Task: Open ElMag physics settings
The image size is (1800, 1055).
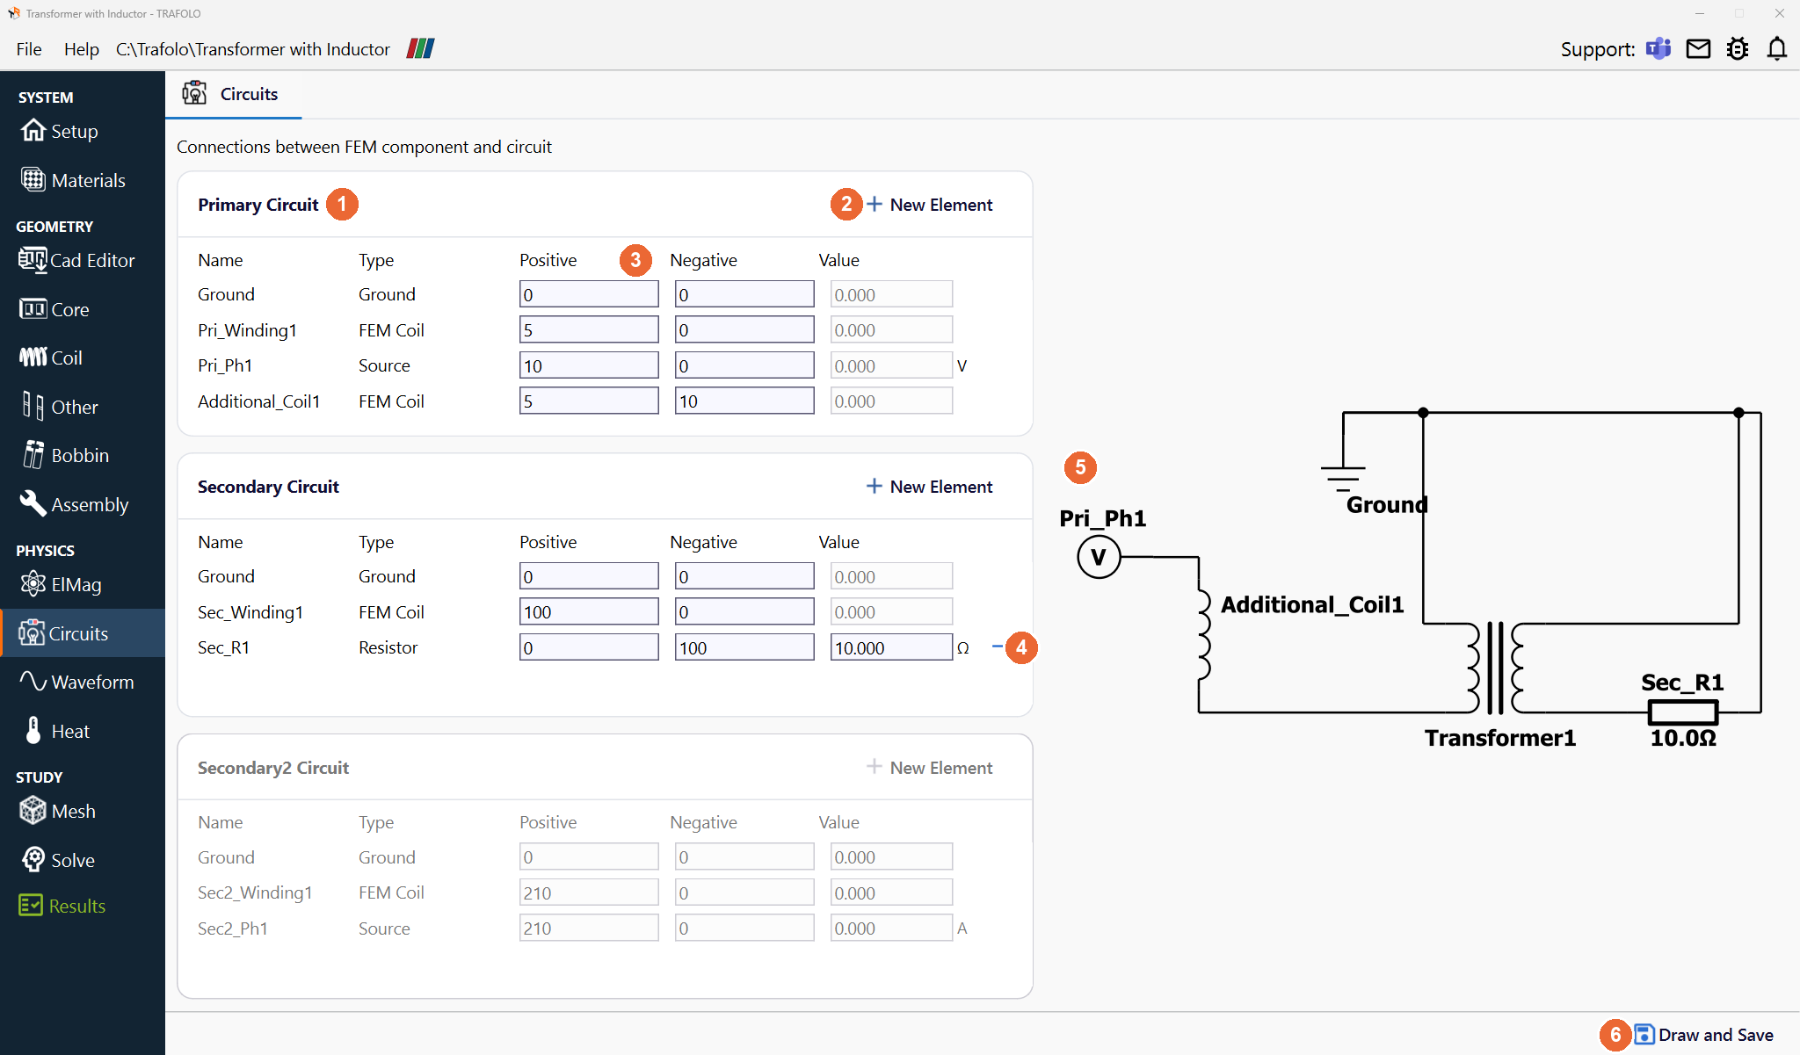Action: point(61,584)
